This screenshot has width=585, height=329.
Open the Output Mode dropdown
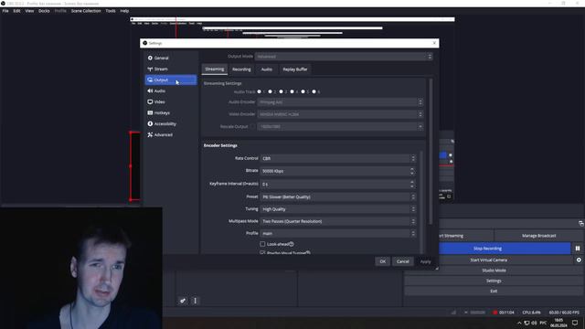click(344, 57)
